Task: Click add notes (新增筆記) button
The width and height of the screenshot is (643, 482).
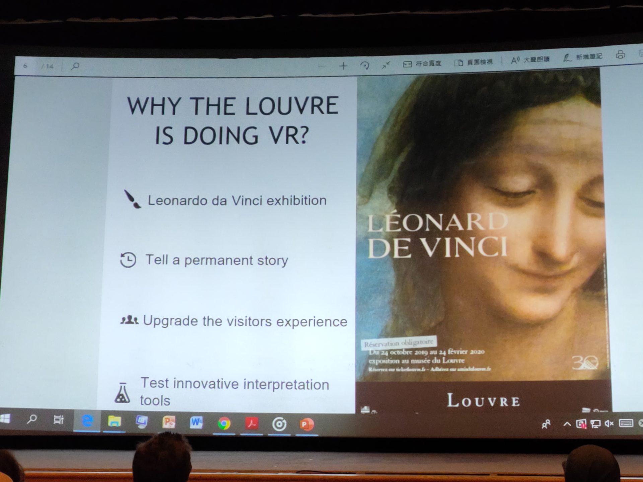Action: tap(583, 57)
